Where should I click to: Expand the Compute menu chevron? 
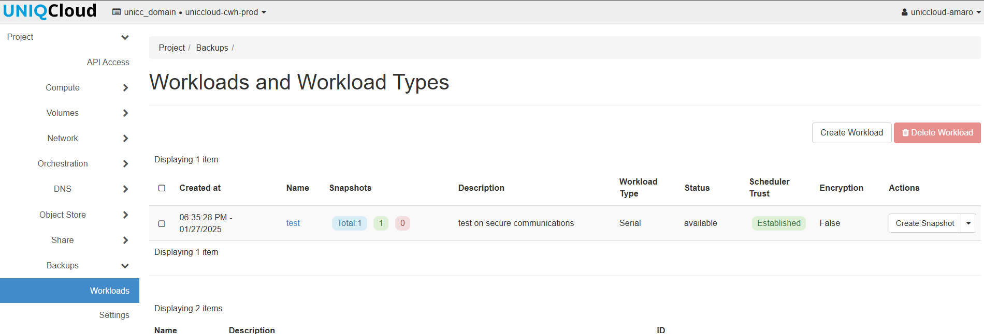[x=125, y=88]
